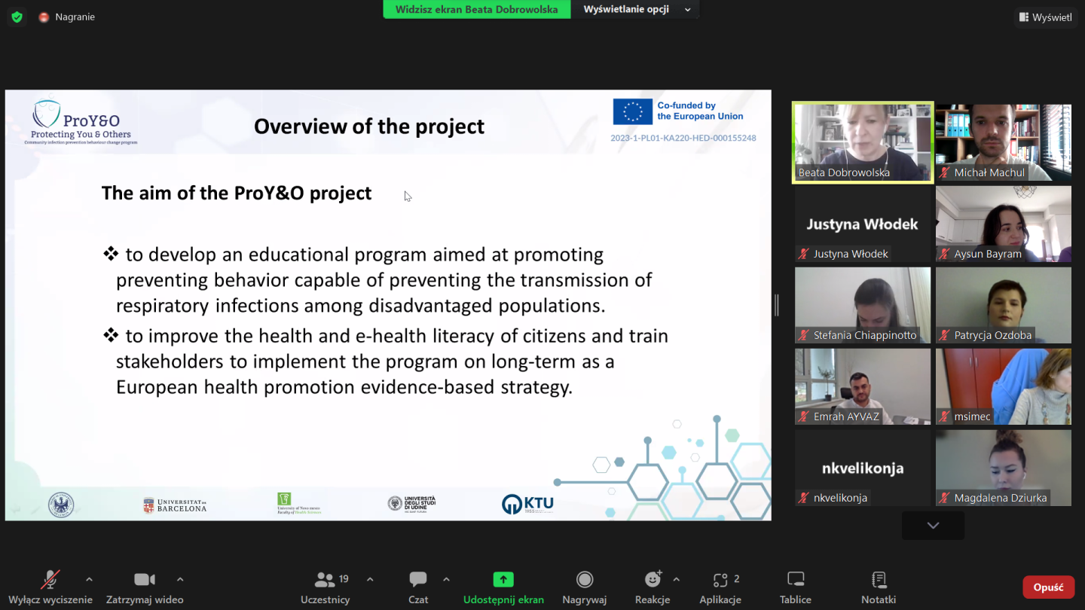Click muted mic icon on Patrycja Ozdoba
The height and width of the screenshot is (610, 1085).
pos(945,335)
